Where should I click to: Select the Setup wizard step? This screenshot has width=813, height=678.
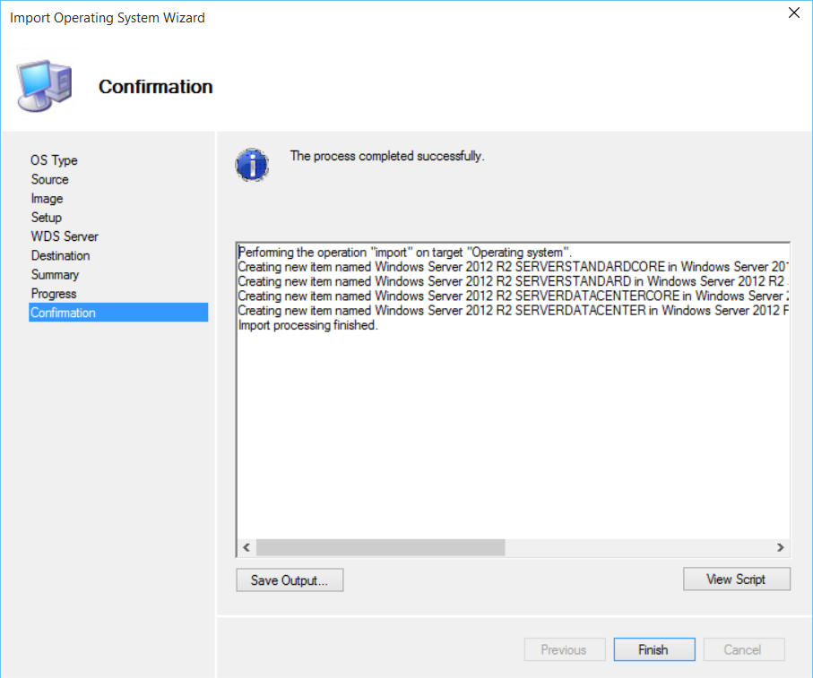[x=47, y=218]
